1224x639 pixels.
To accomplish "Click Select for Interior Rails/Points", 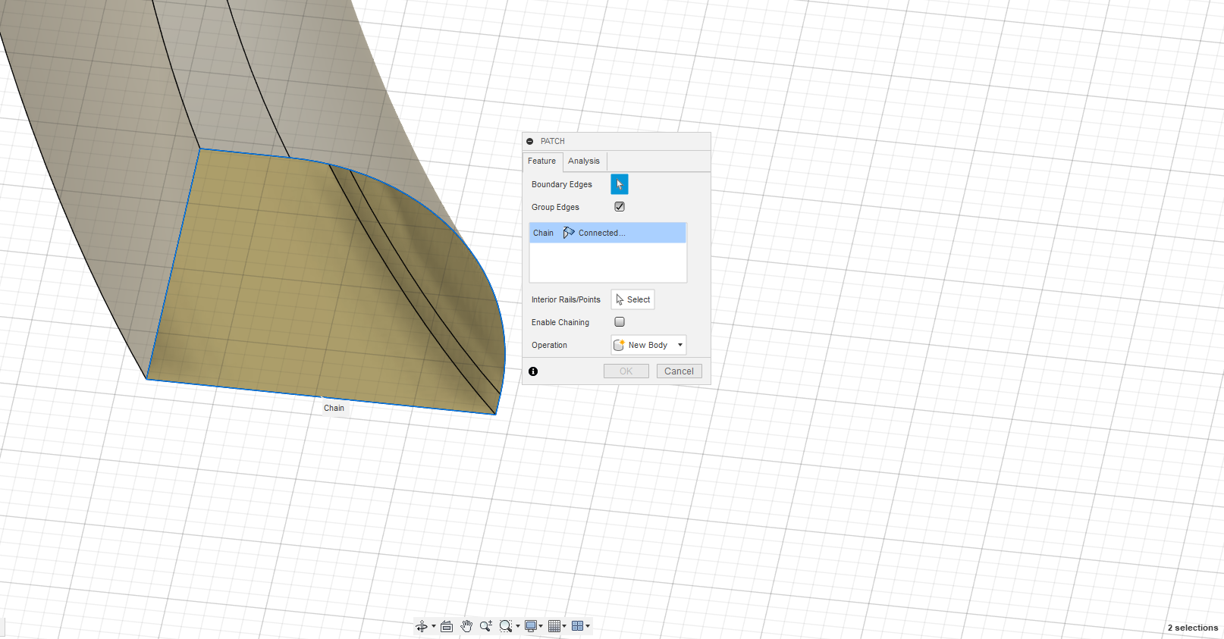I will click(x=632, y=299).
